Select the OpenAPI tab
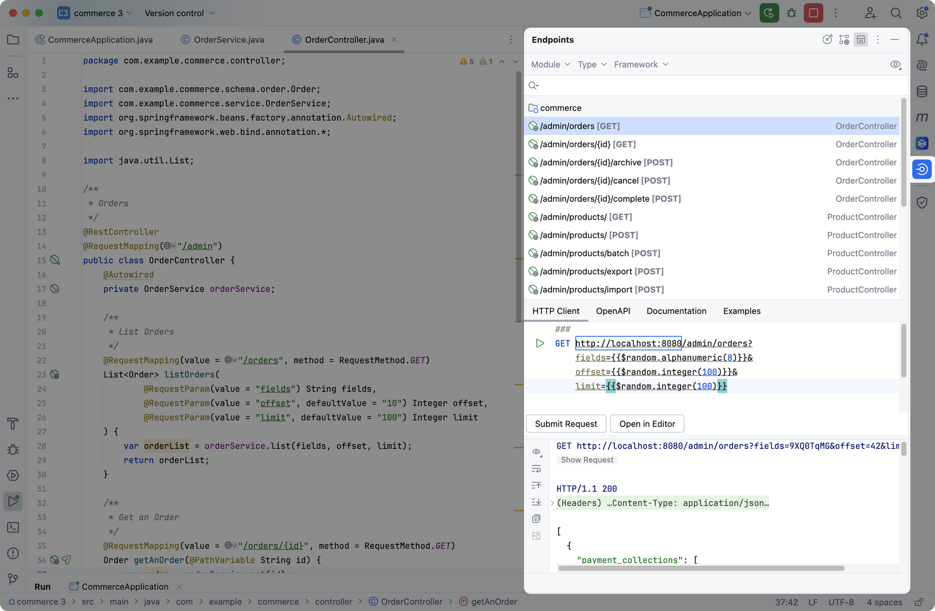The image size is (935, 611). point(613,311)
